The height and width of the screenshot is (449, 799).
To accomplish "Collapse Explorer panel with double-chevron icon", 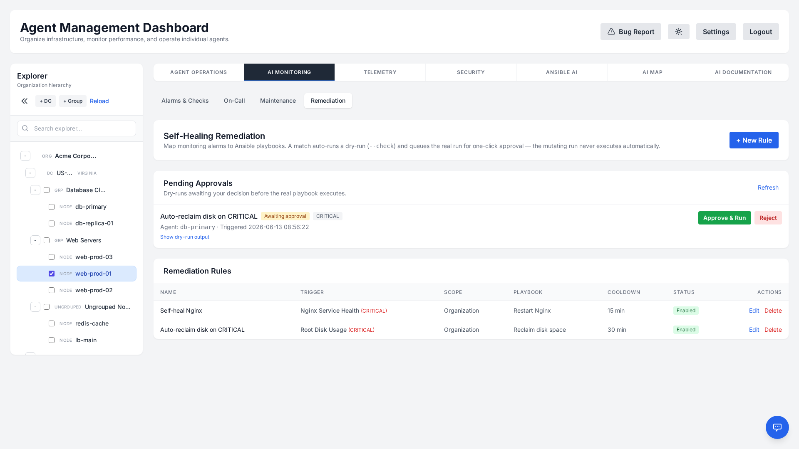I will pyautogui.click(x=25, y=101).
